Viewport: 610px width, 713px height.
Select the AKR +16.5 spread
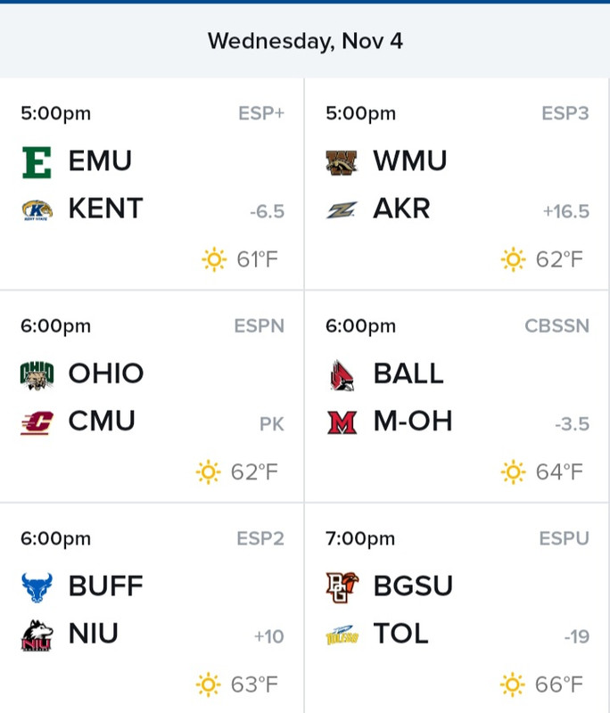click(566, 211)
